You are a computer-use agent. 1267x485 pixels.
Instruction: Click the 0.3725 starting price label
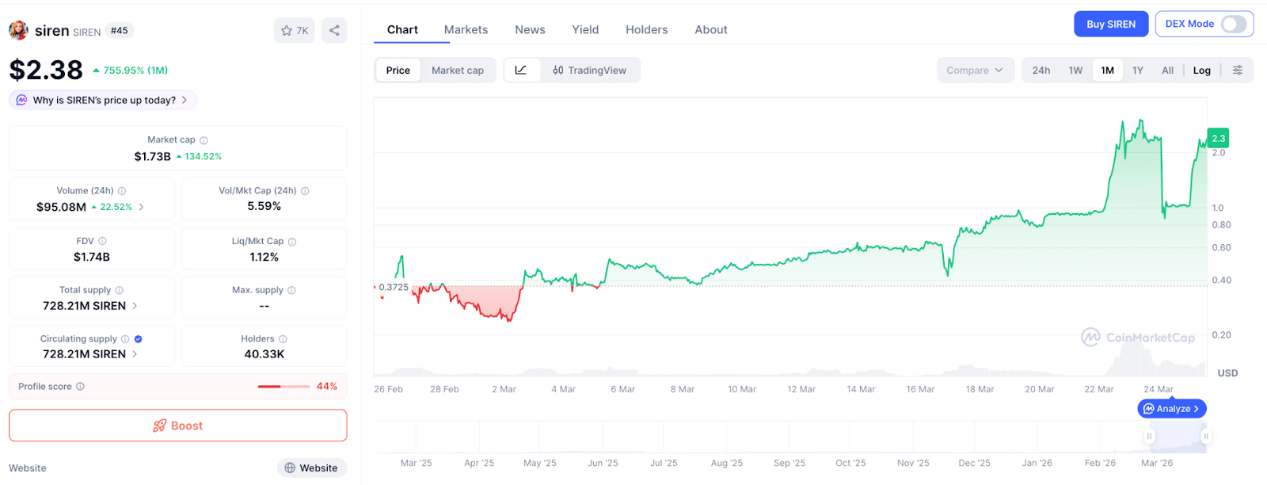[x=394, y=287]
